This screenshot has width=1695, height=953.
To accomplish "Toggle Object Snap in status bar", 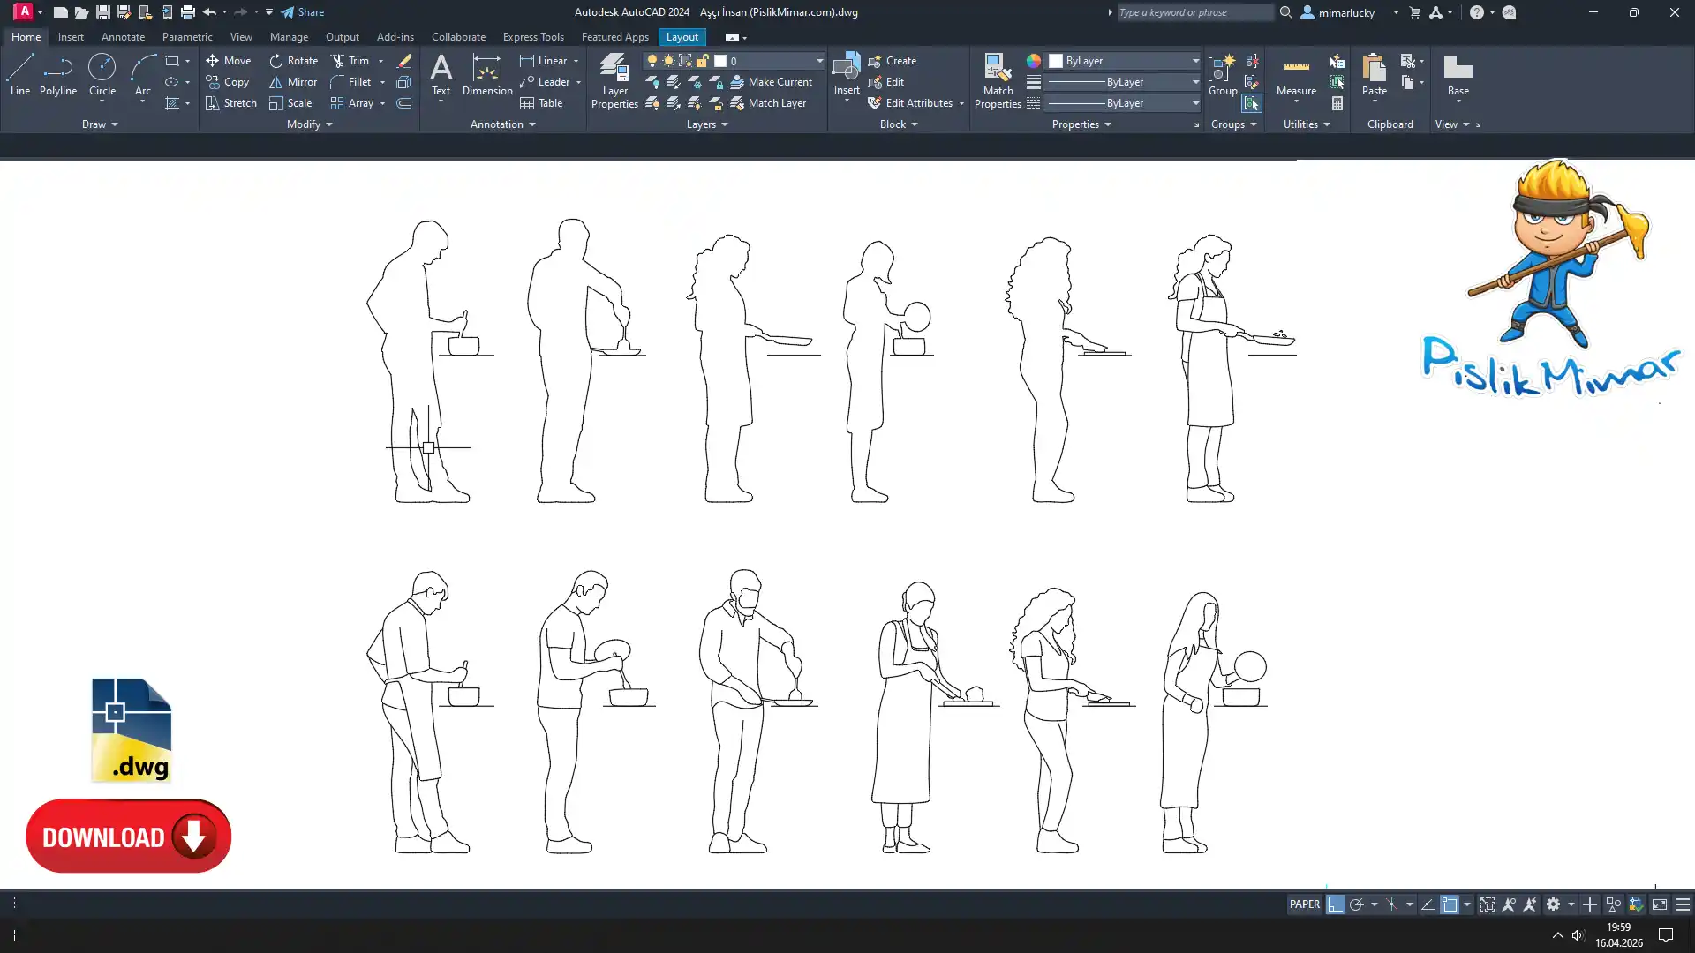I will click(x=1450, y=904).
